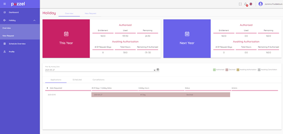Open the UK flag language selector

(x=251, y=4)
